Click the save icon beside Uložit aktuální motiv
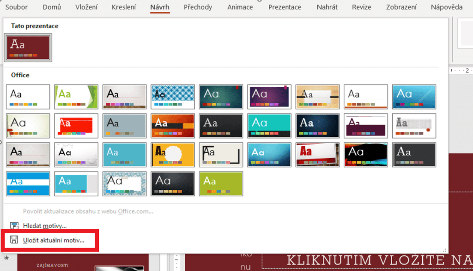Image resolution: width=473 pixels, height=271 pixels. click(x=14, y=240)
